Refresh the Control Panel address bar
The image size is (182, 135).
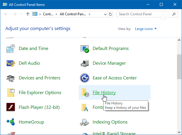(x=110, y=14)
